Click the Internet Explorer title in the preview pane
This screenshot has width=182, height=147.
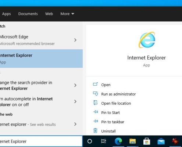tap(146, 58)
